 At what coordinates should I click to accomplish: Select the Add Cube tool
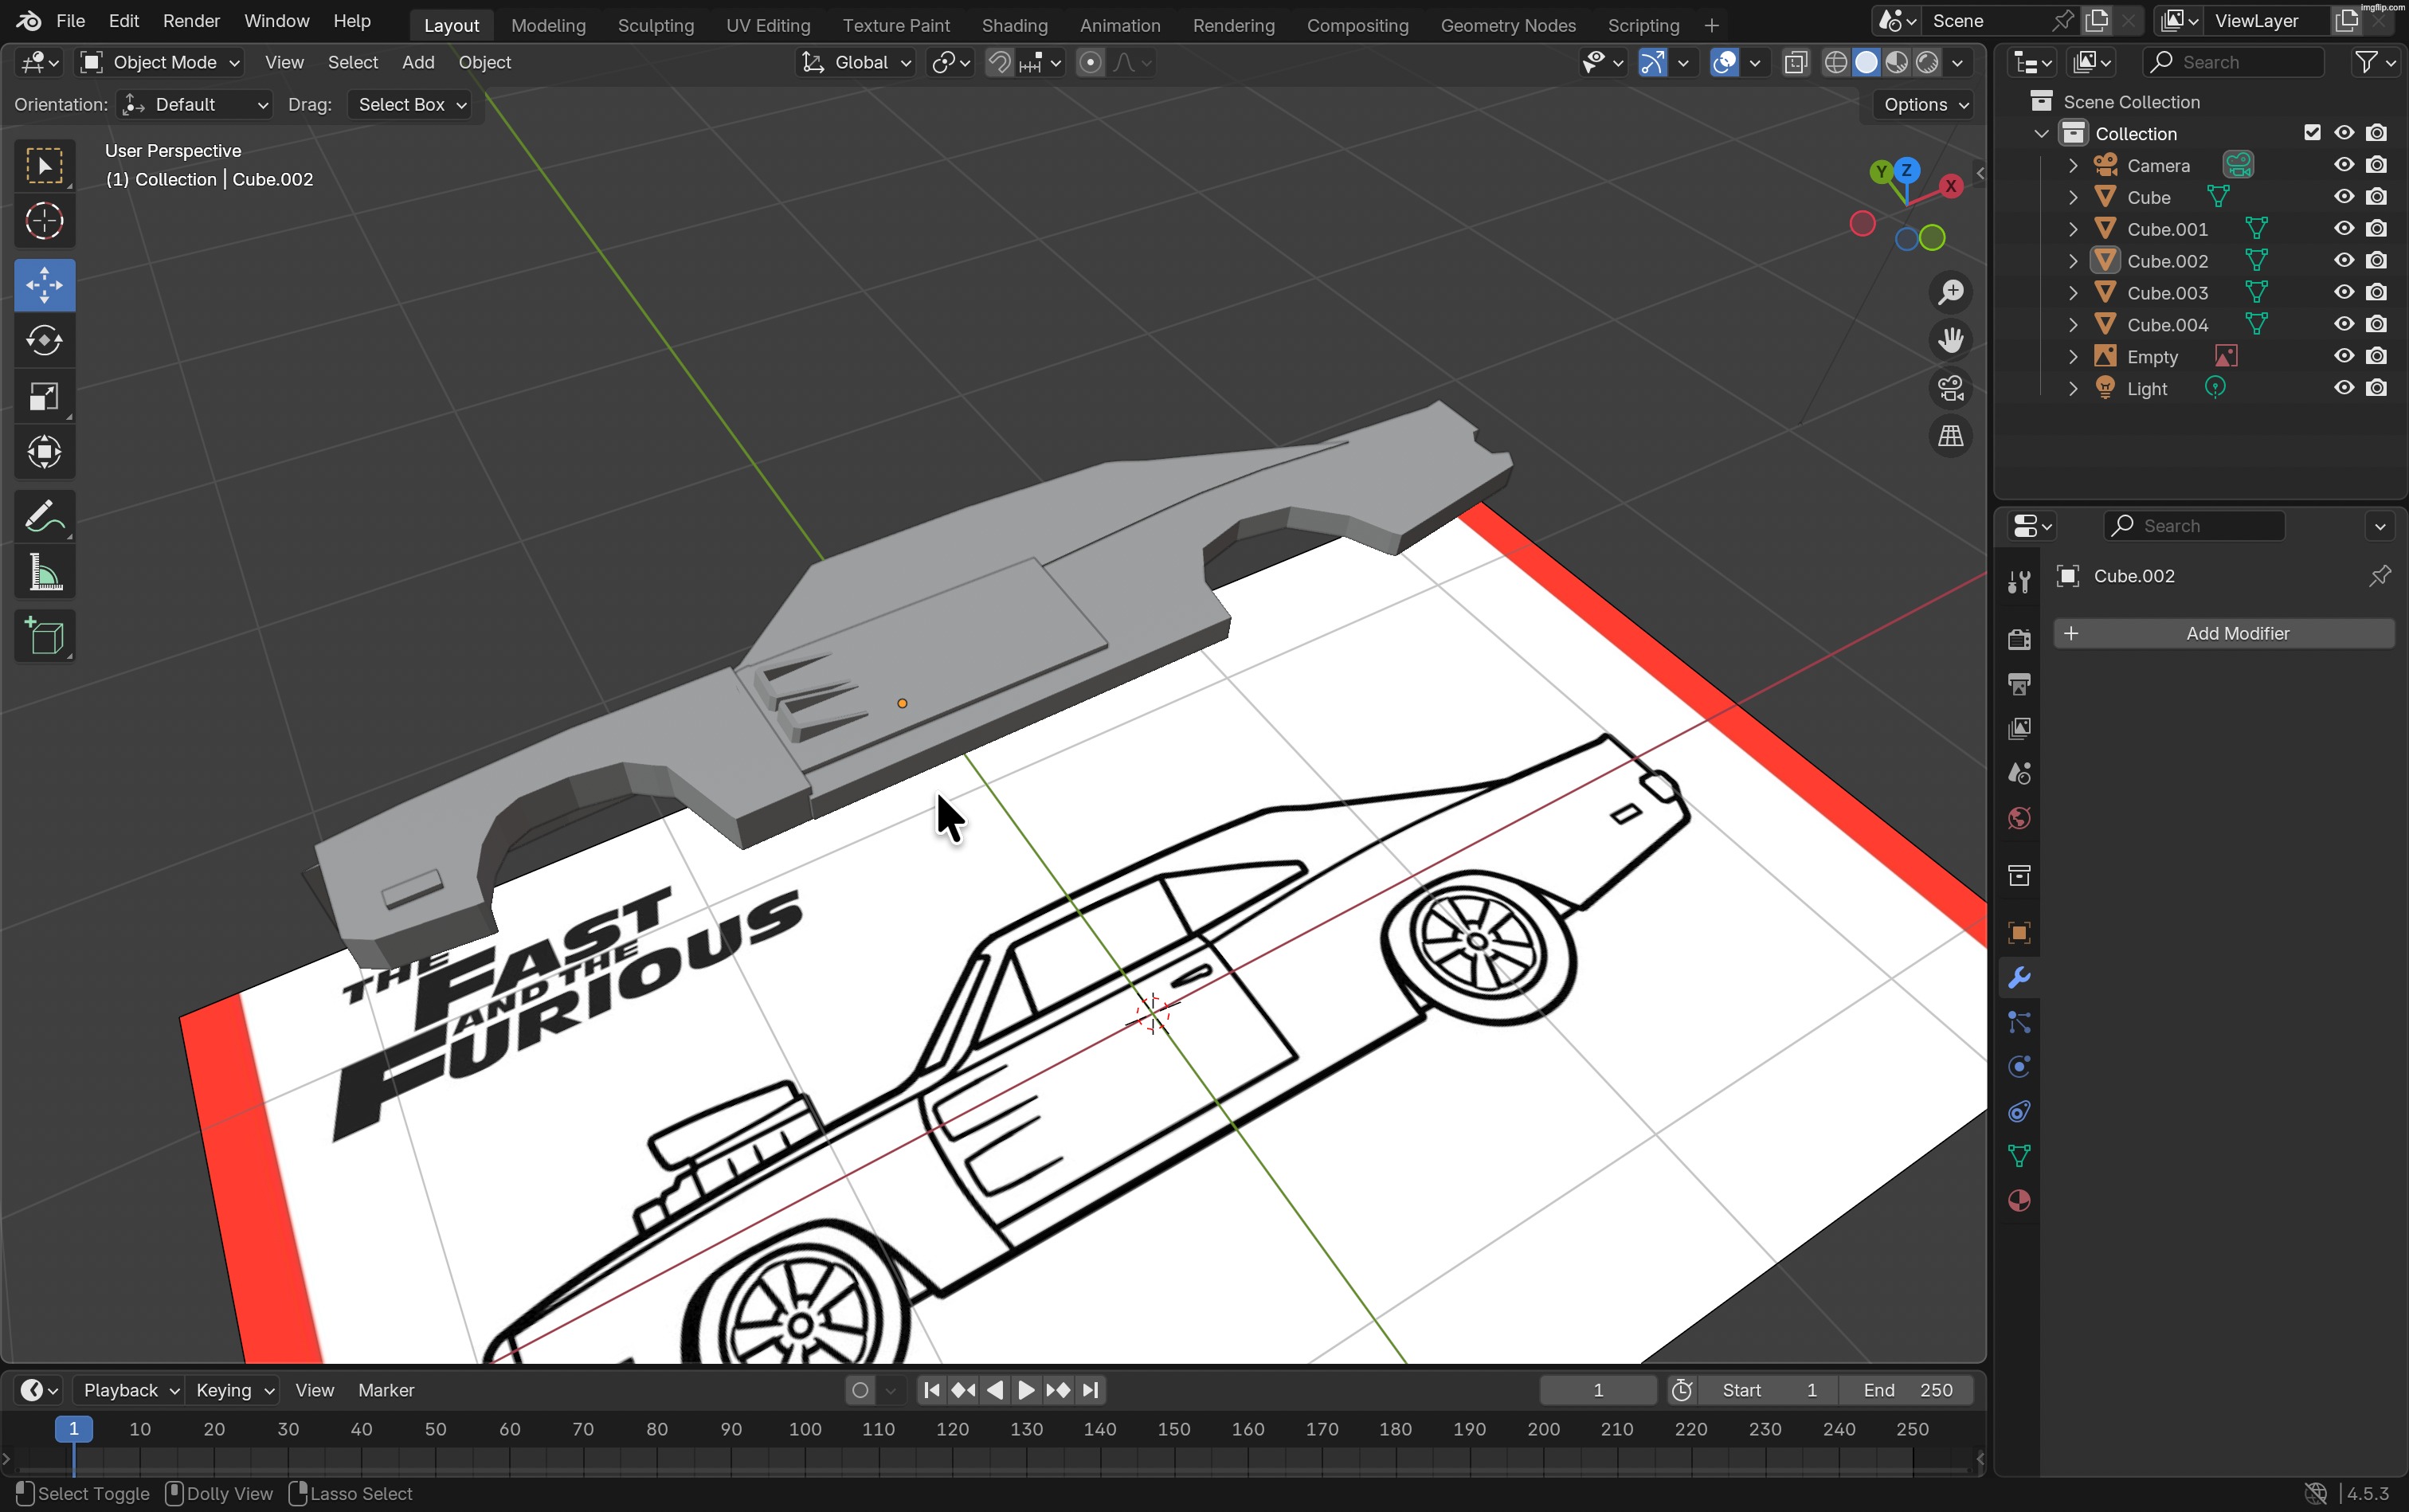(x=44, y=636)
